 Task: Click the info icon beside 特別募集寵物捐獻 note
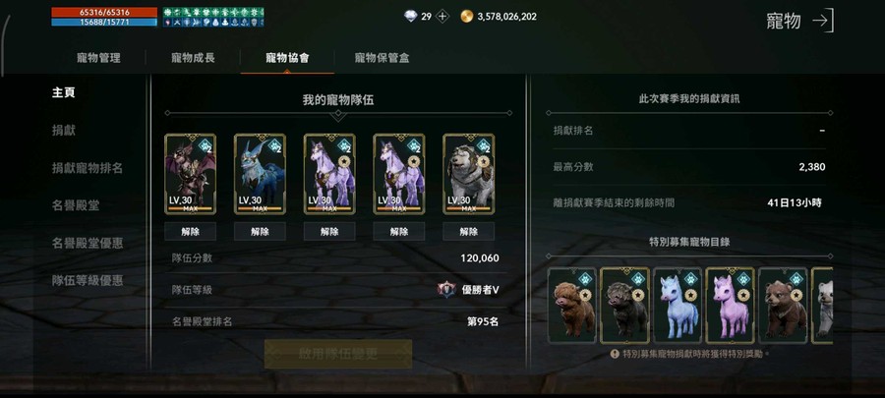click(x=615, y=354)
